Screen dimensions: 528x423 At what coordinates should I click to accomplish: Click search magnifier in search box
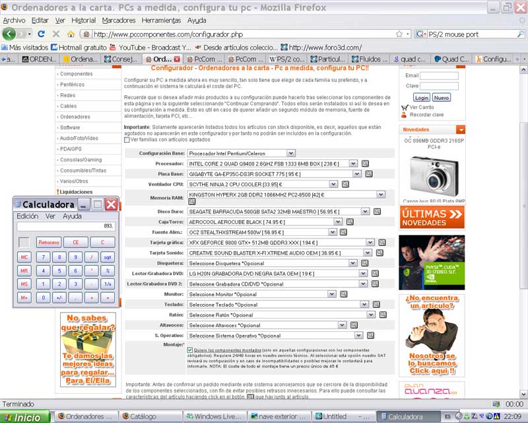tap(520, 34)
